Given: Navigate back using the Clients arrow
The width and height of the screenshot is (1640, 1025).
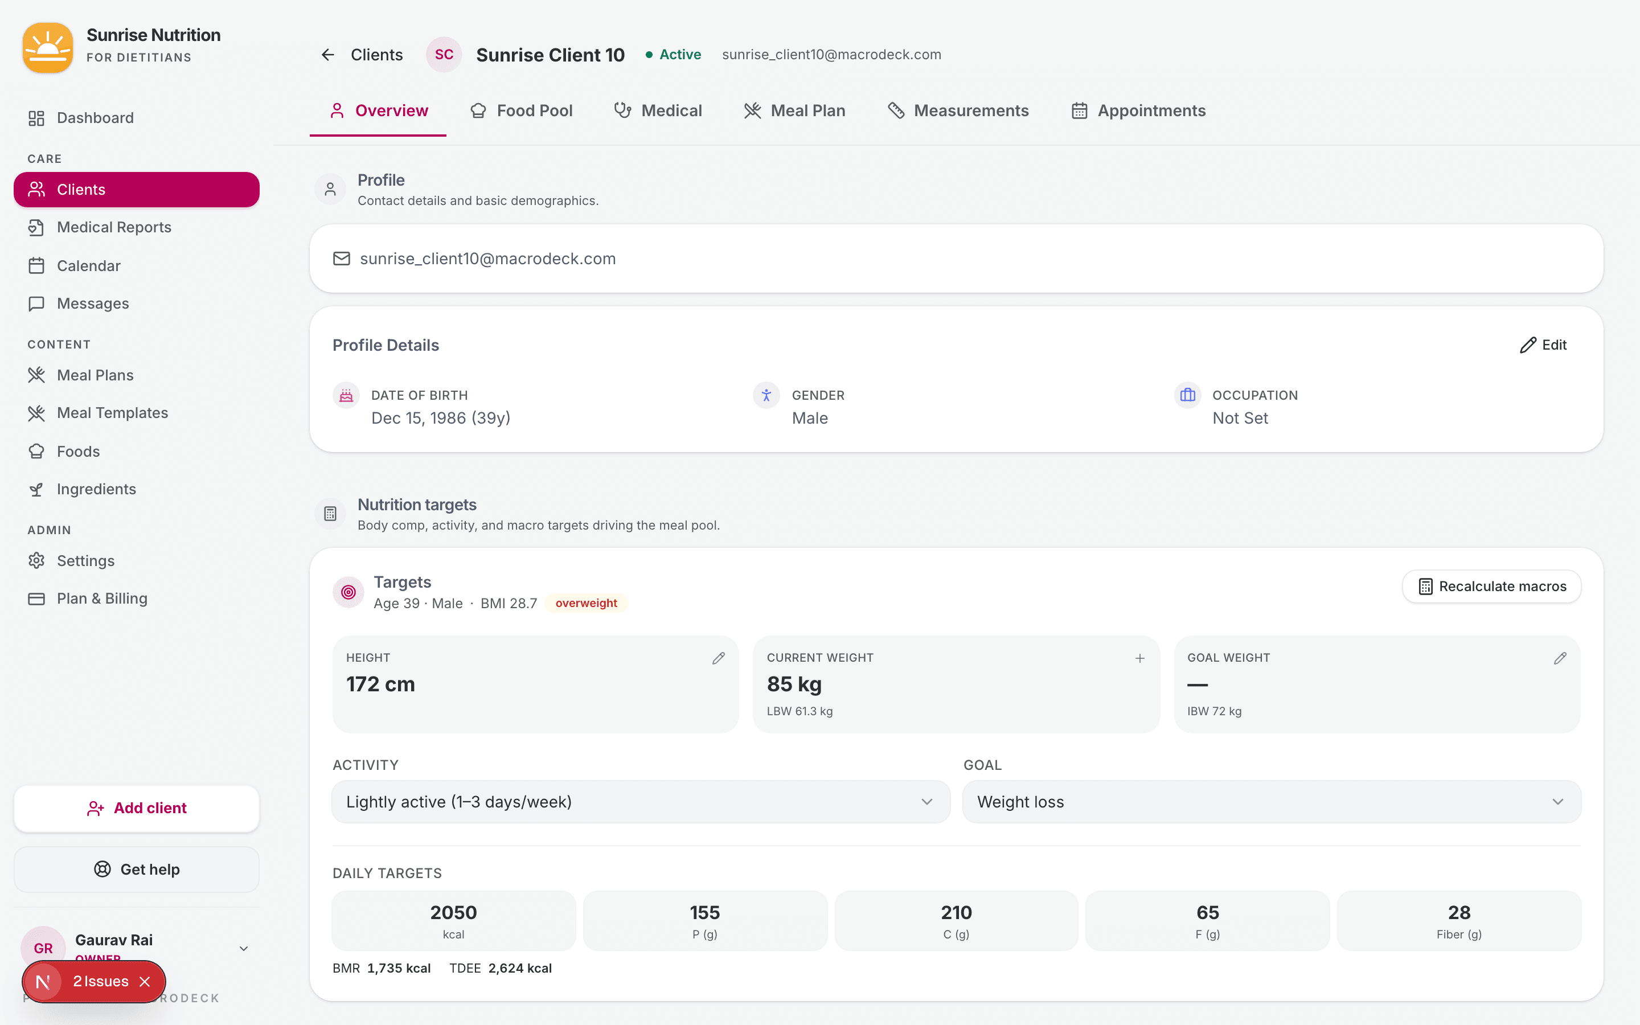Looking at the screenshot, I should pos(328,54).
